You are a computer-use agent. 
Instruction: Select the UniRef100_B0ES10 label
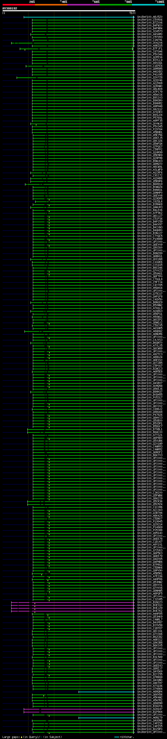pyautogui.click(x=150, y=605)
